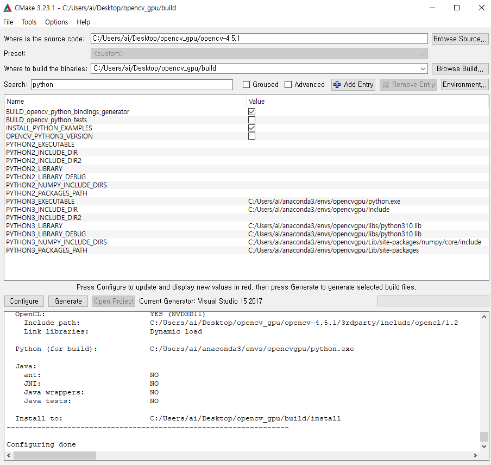Screen dimensions: 491x465
Task: Expand the build binaries path dropdown
Action: (423, 68)
